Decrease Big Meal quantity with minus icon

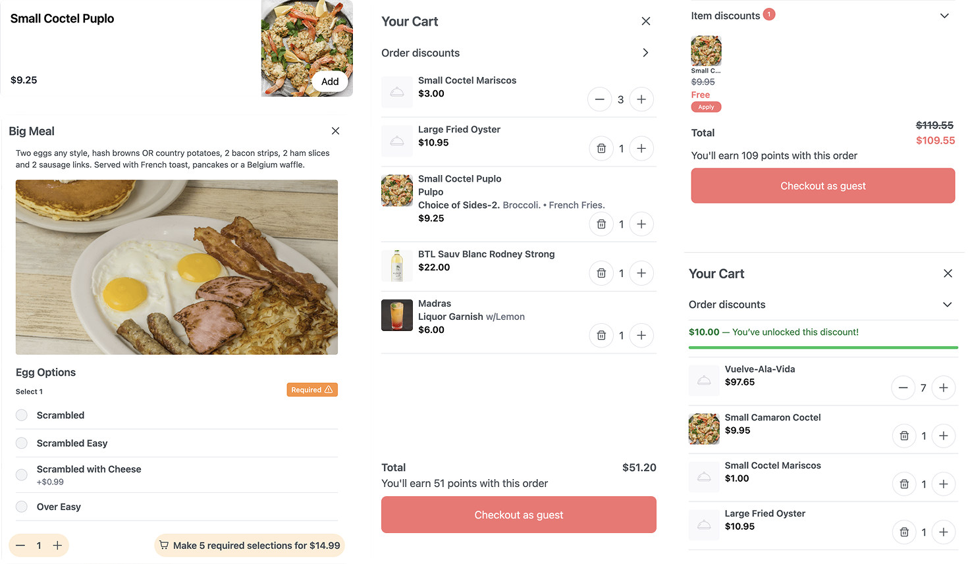click(20, 546)
